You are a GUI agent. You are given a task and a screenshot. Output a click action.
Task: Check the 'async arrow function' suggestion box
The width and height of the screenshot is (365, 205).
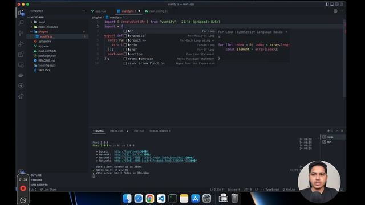click(x=125, y=63)
